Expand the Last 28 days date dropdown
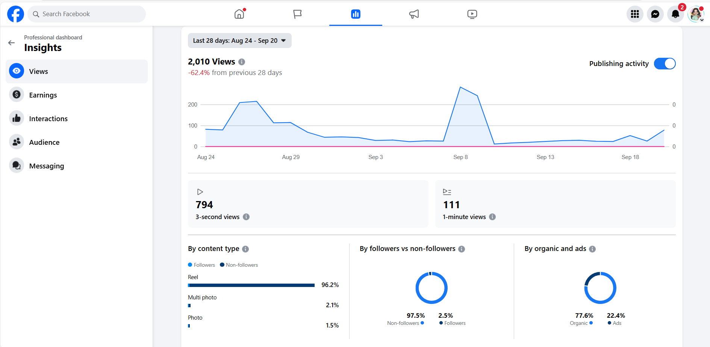 click(239, 41)
